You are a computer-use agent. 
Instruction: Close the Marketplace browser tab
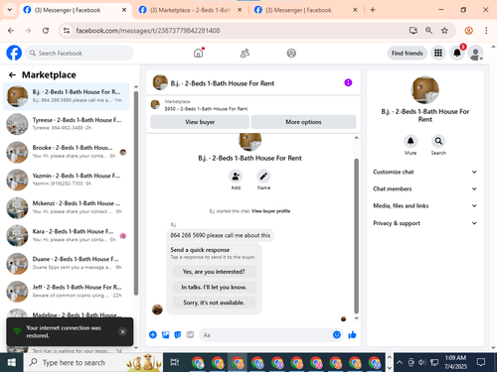tap(240, 10)
